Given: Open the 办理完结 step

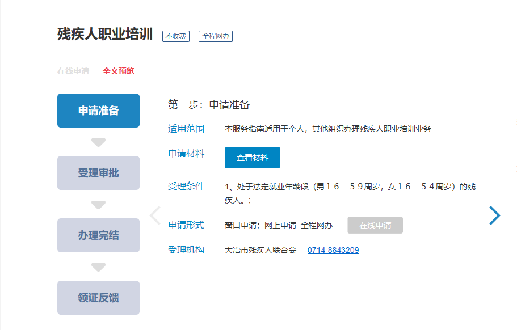Looking at the screenshot, I should pyautogui.click(x=98, y=235).
